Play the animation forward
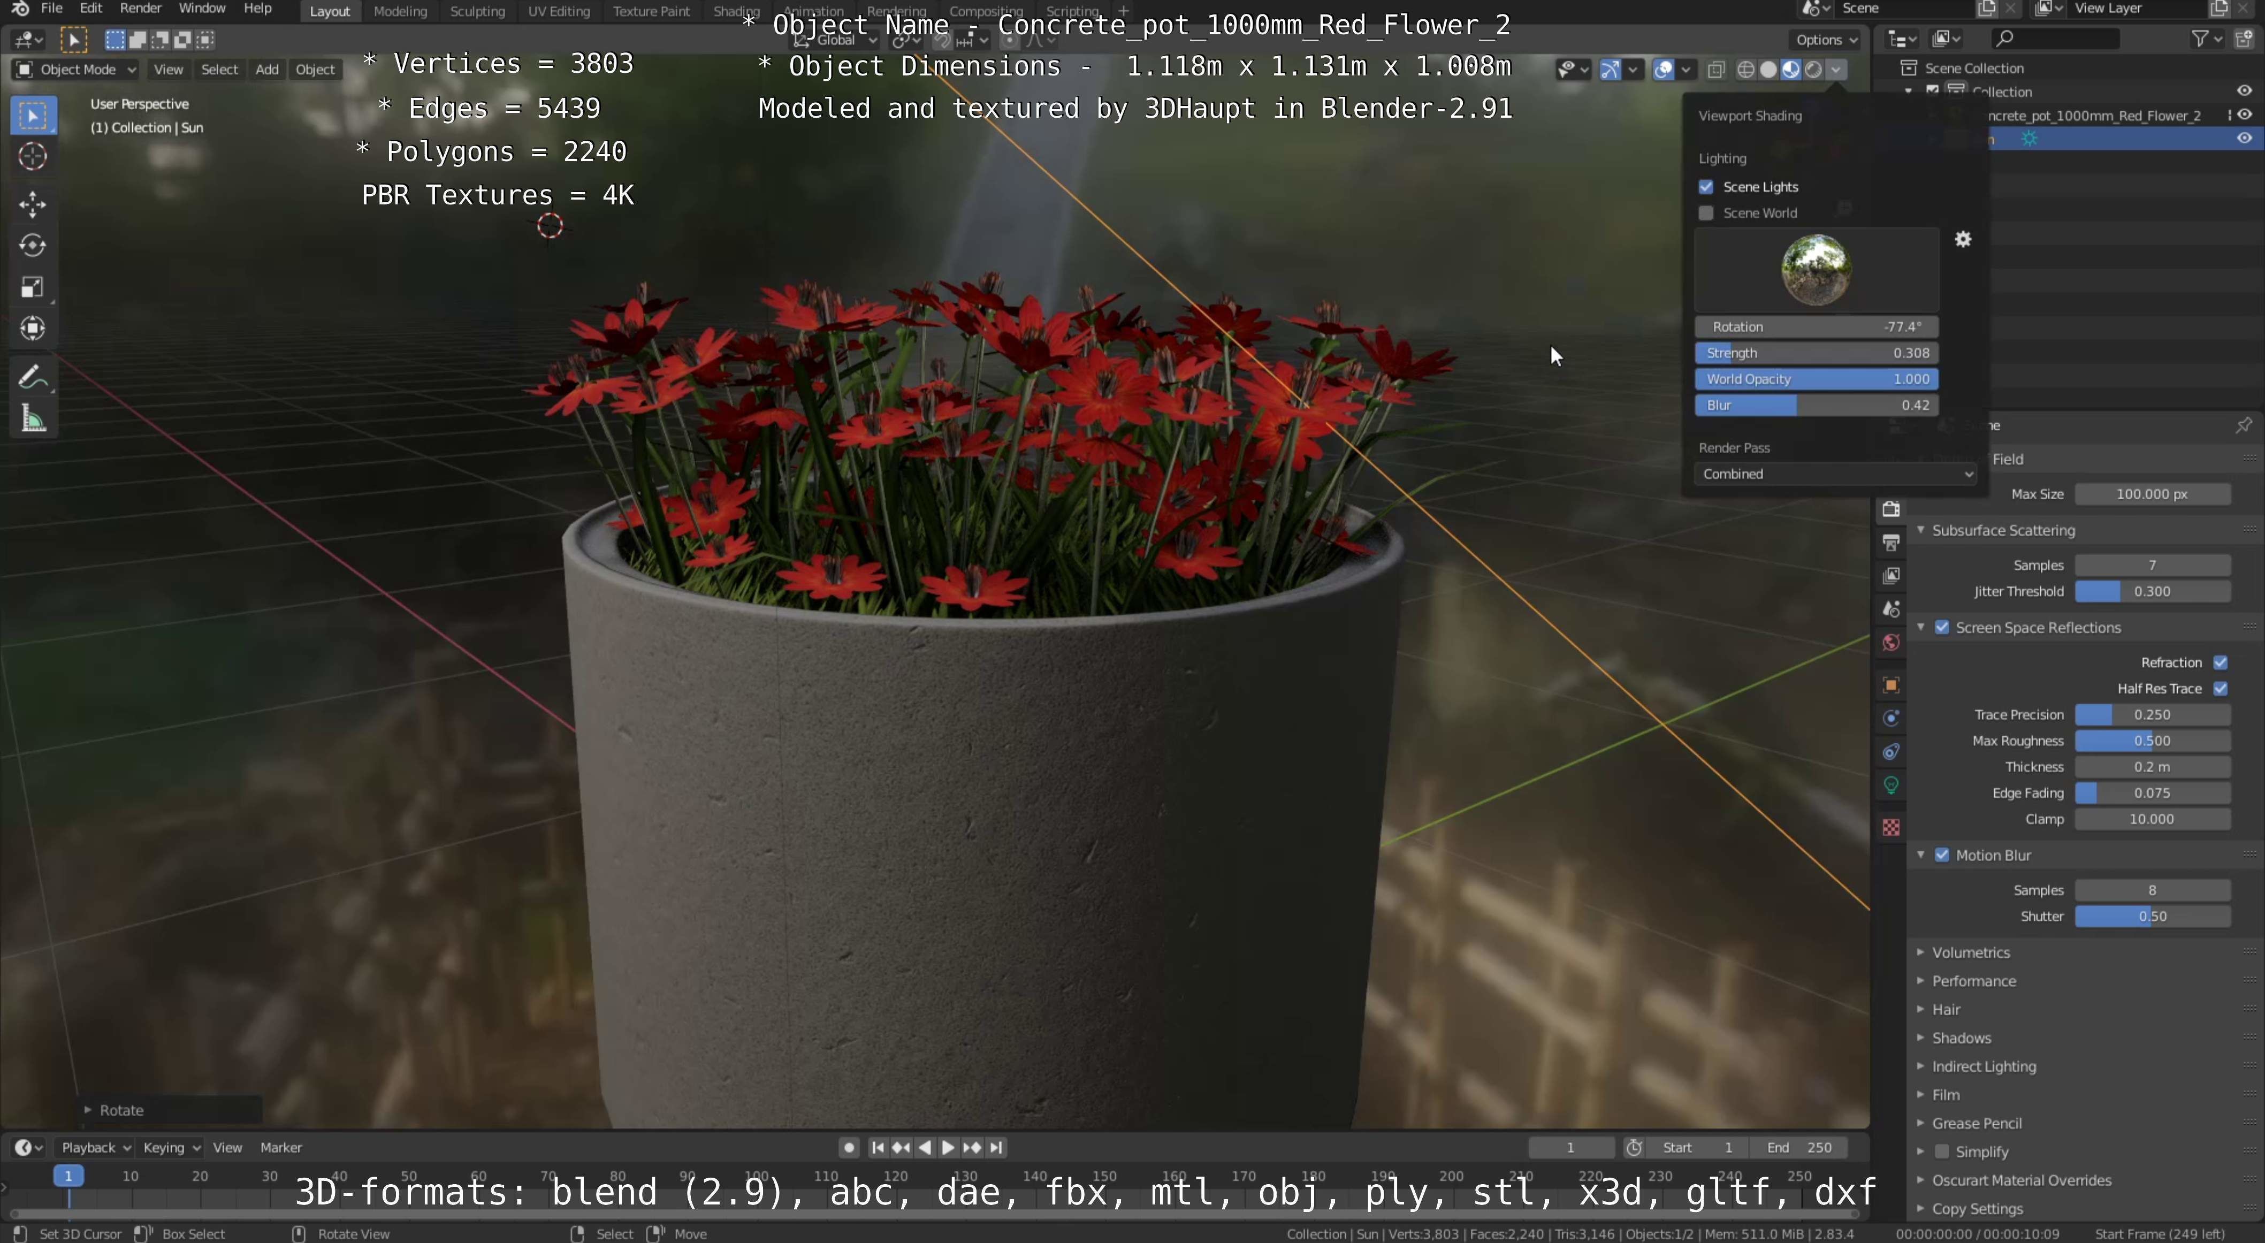The width and height of the screenshot is (2265, 1243). click(948, 1147)
